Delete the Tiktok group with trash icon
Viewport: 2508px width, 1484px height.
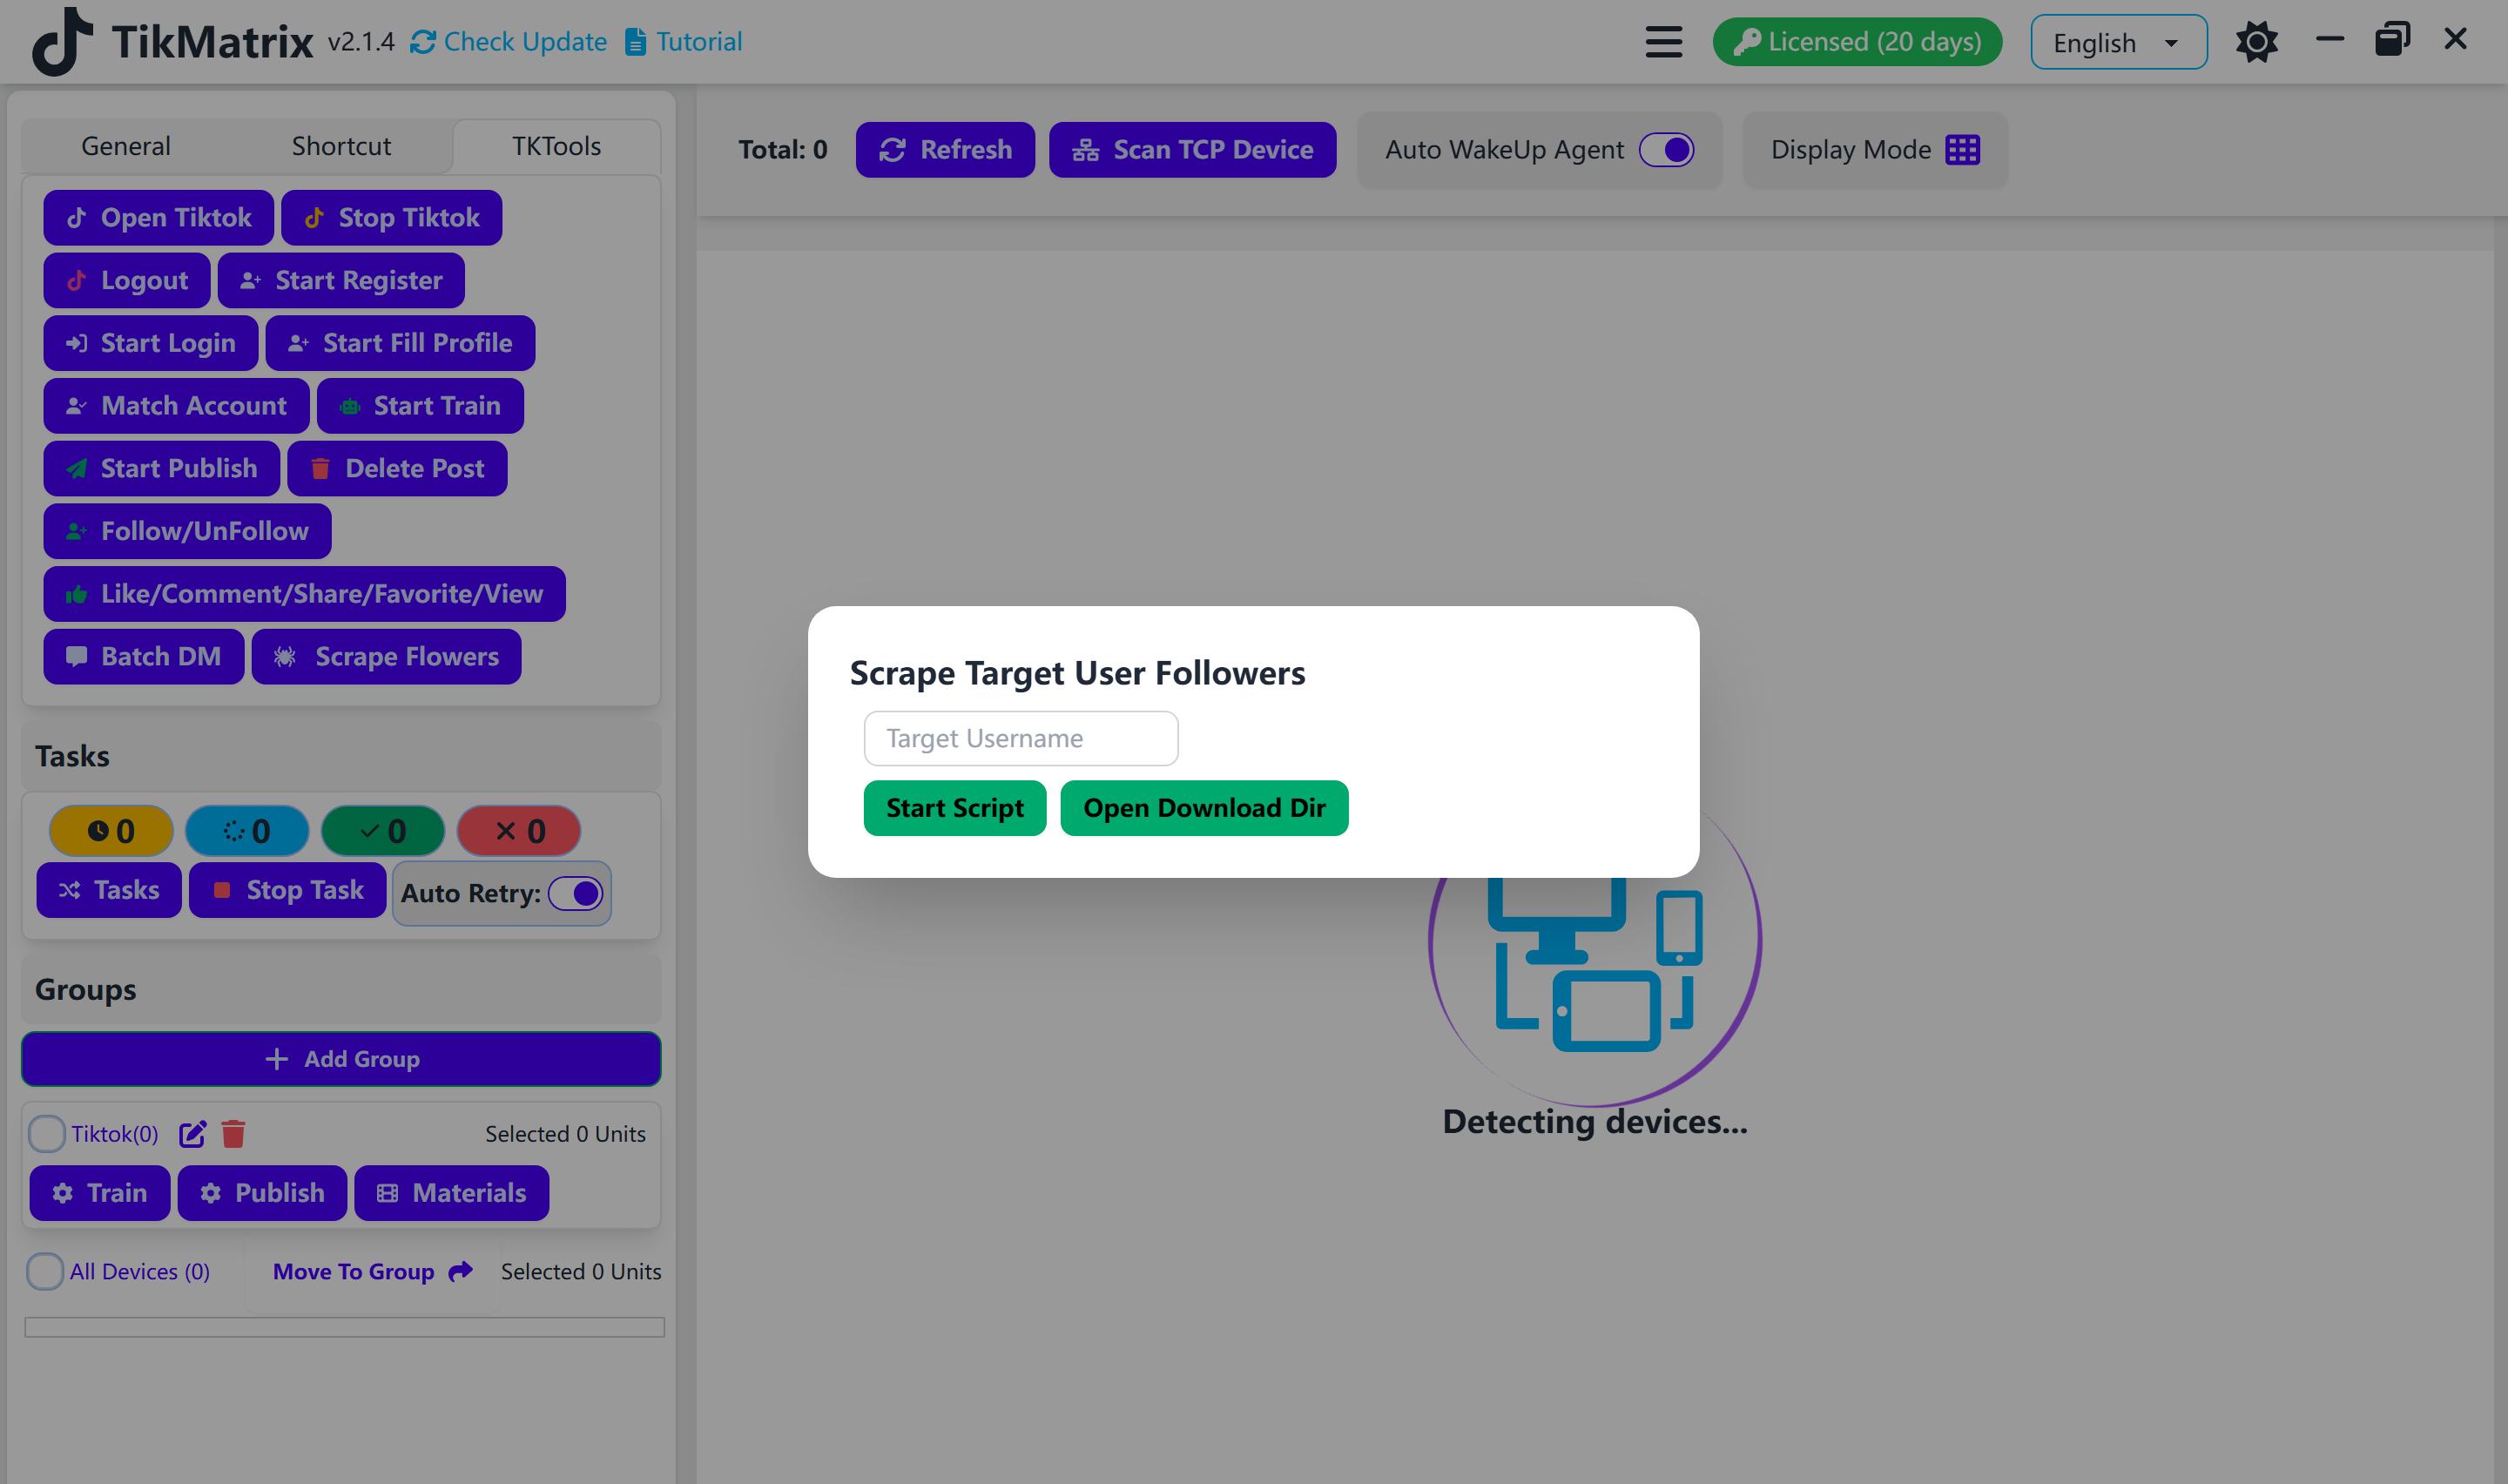tap(233, 1134)
